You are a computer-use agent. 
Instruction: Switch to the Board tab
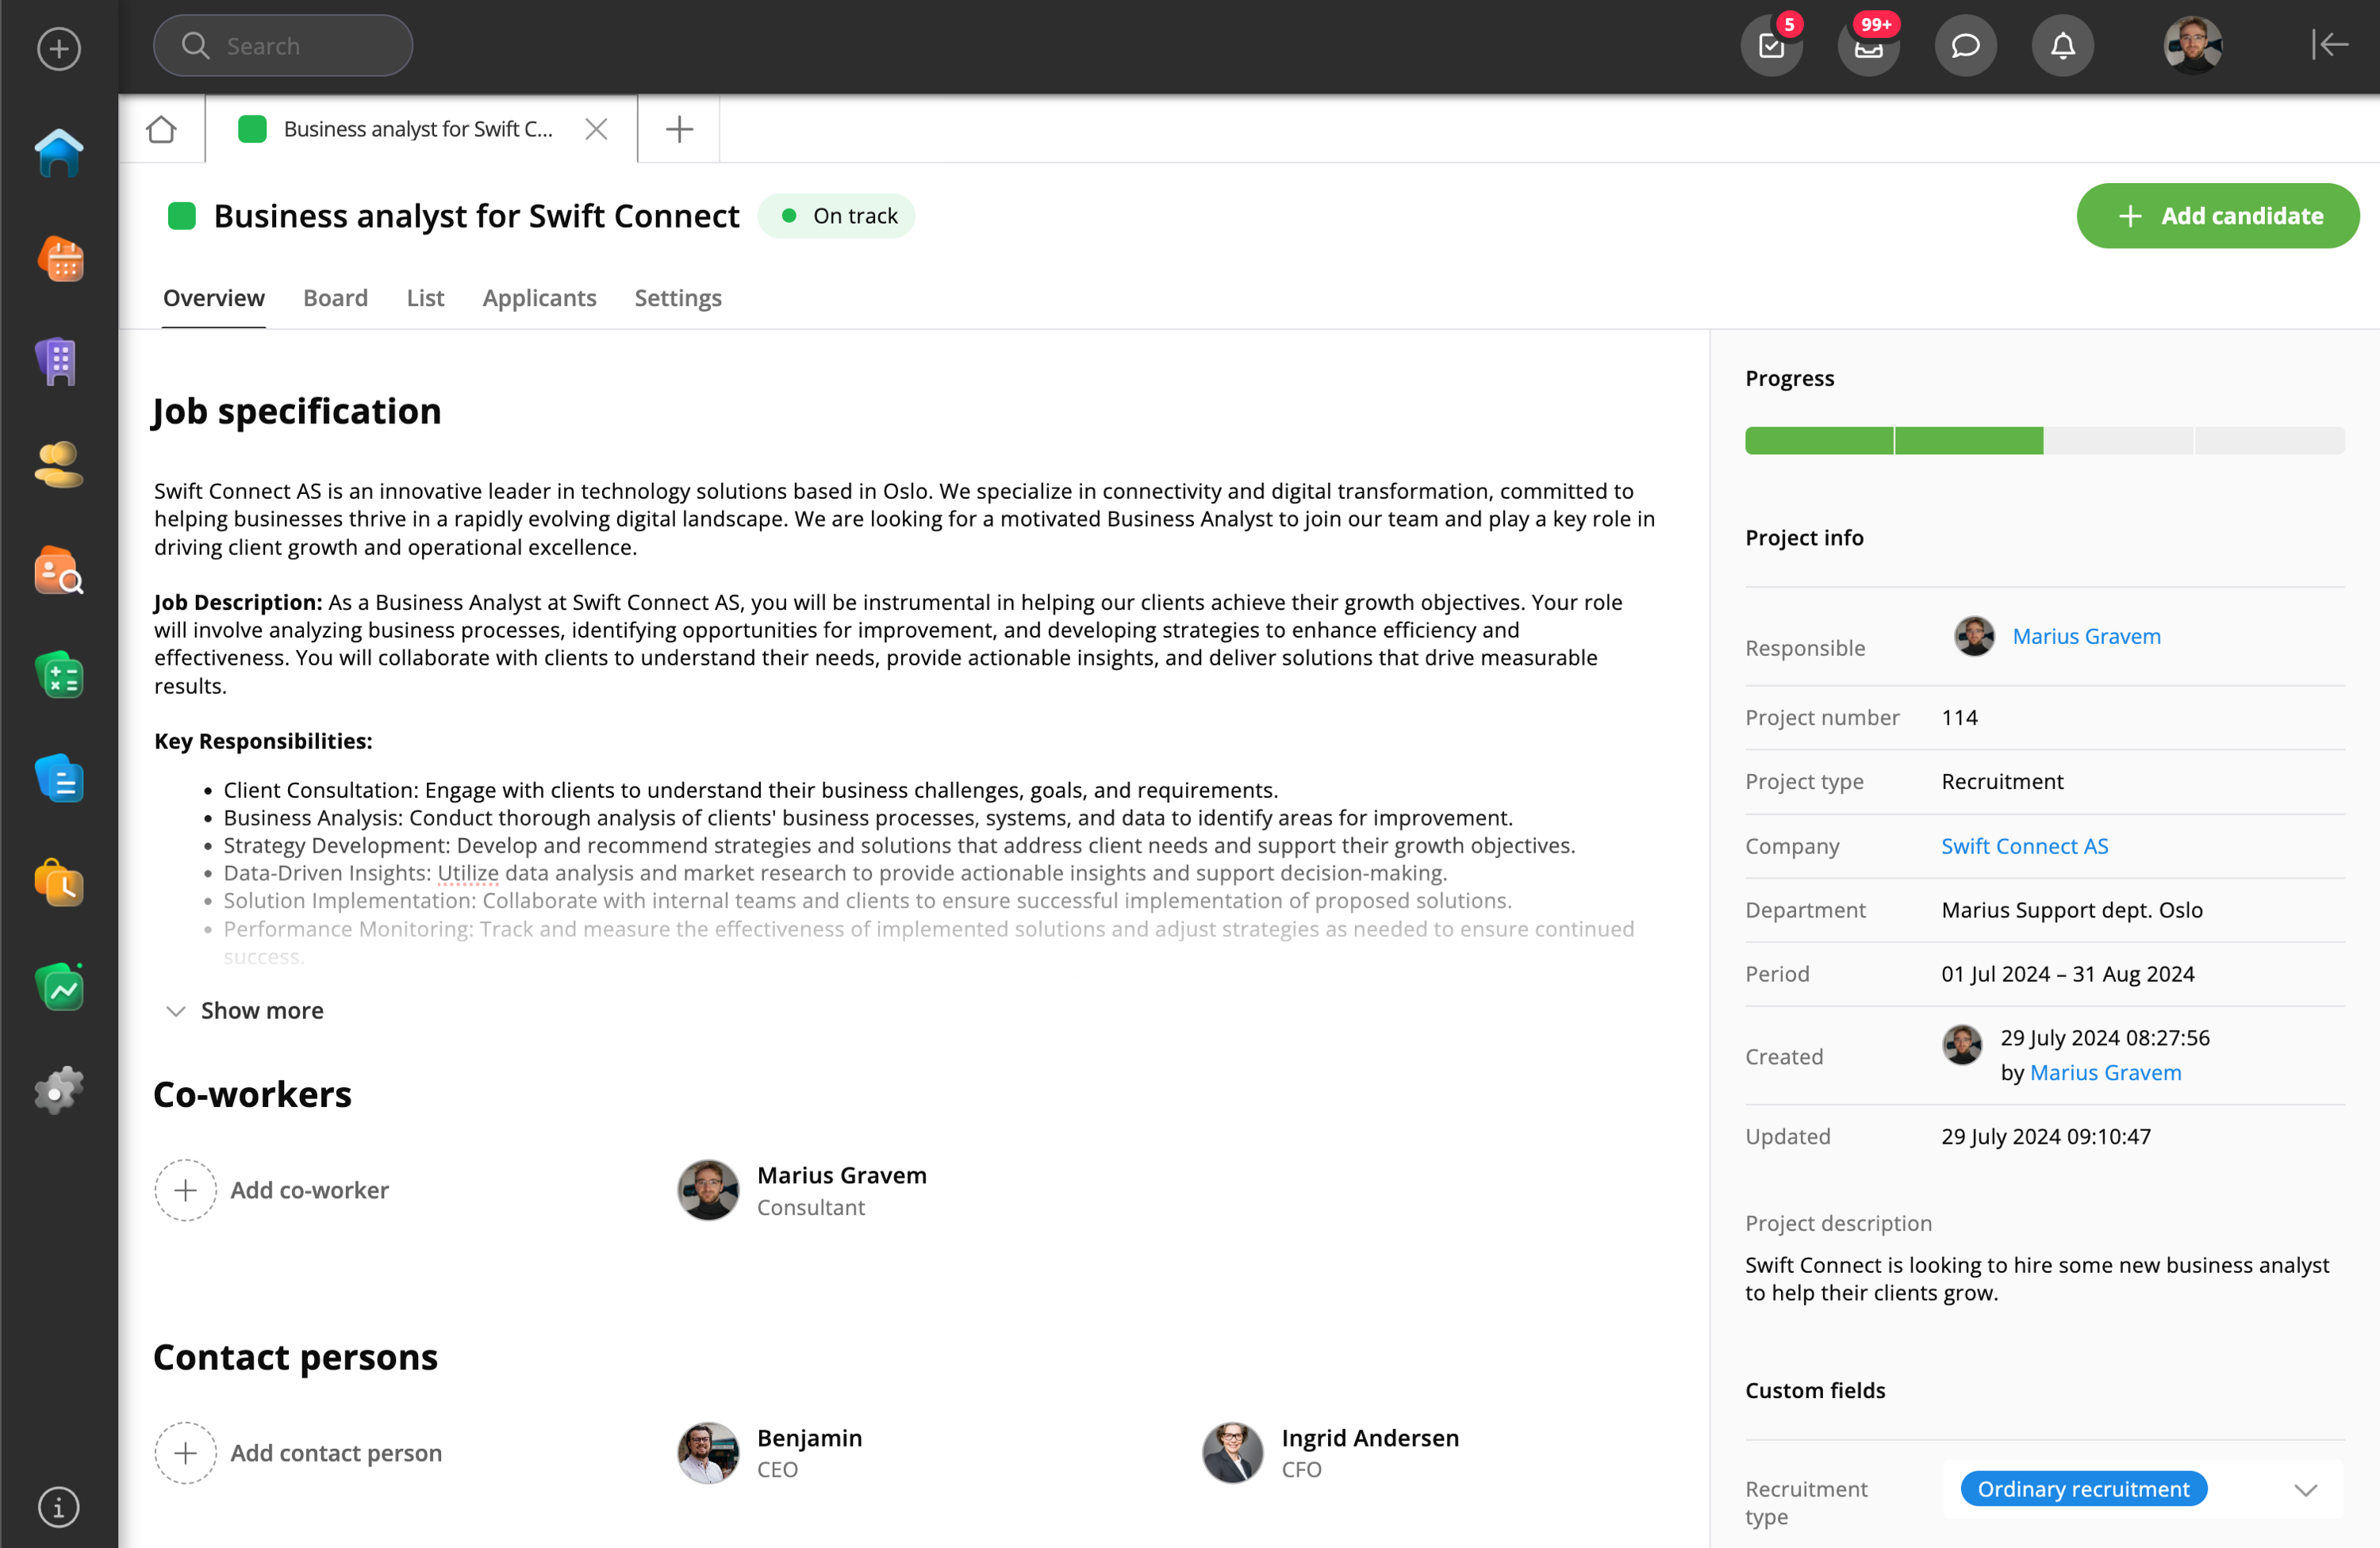coord(335,298)
